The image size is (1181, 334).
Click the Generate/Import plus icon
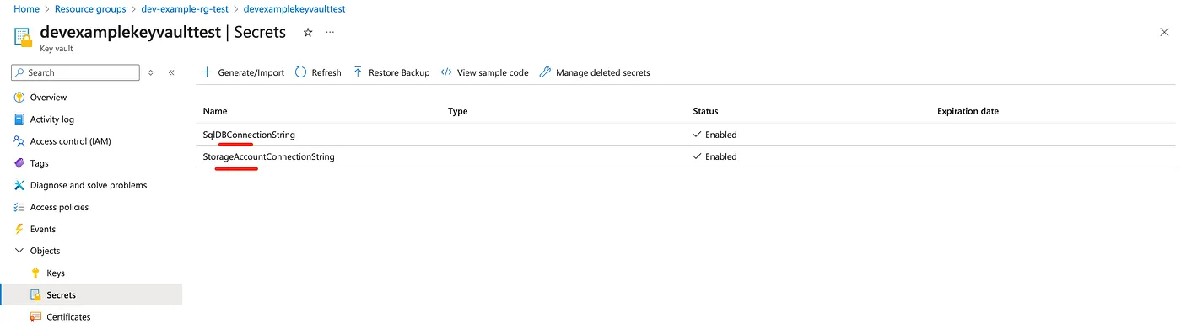[x=207, y=72]
